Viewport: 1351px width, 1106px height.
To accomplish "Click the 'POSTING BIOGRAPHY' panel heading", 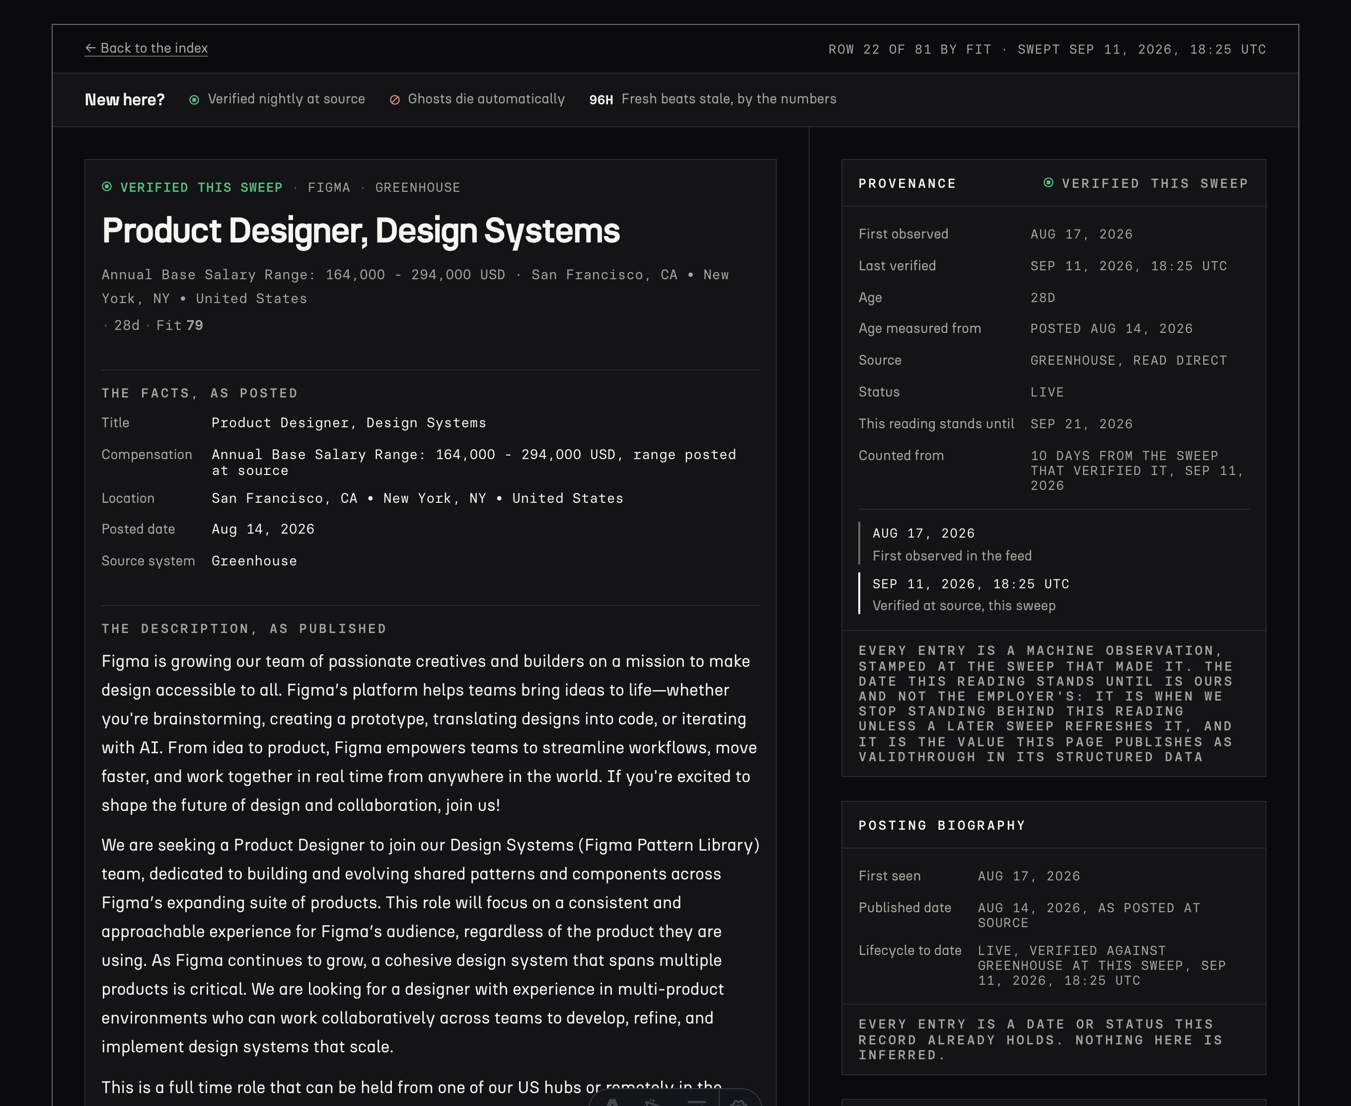I will (941, 826).
